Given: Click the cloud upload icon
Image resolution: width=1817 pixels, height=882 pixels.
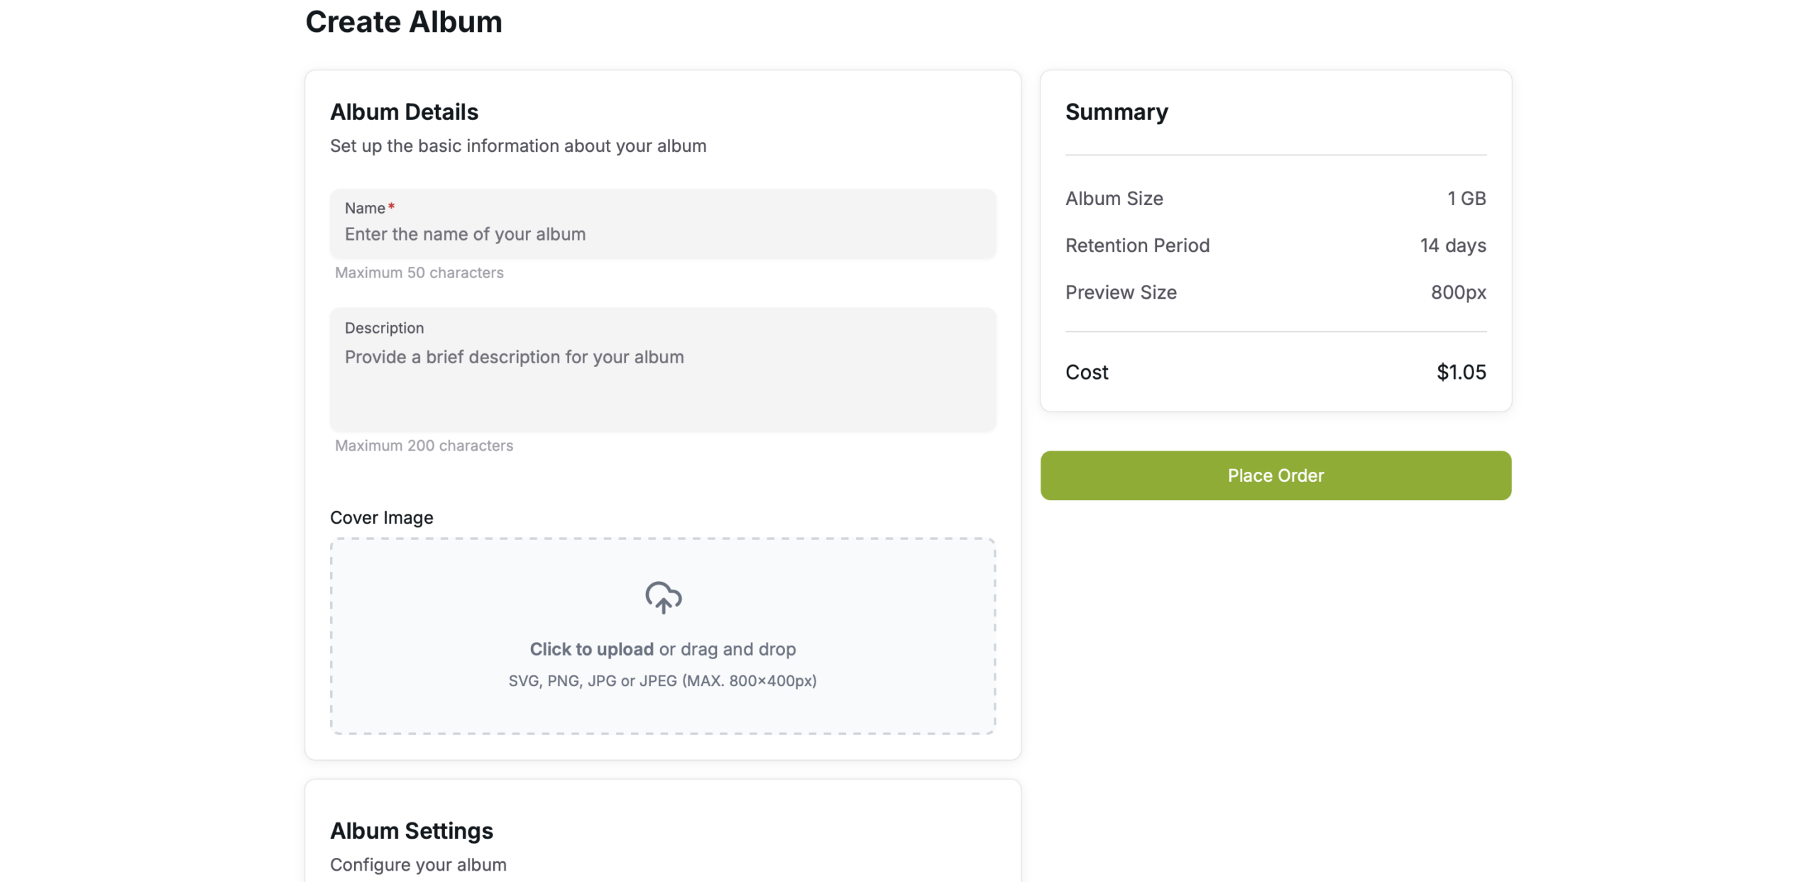Looking at the screenshot, I should tap(663, 597).
